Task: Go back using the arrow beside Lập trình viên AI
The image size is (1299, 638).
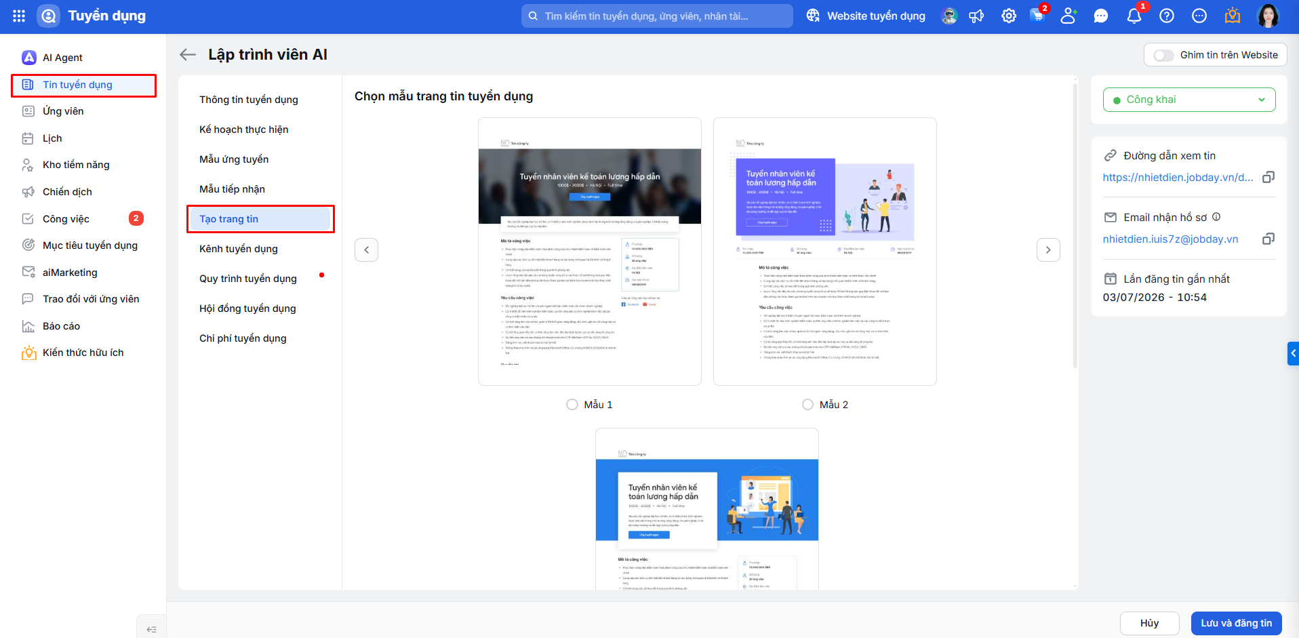Action: [x=188, y=55]
